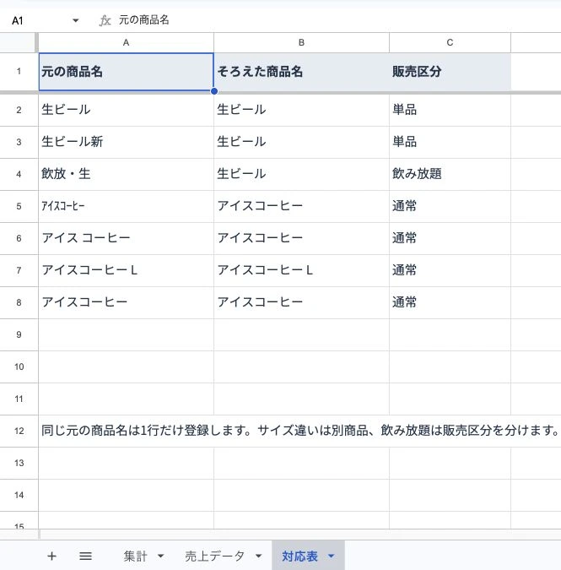Select row 14 header
Viewport: 561px width, 570px height.
tap(19, 495)
